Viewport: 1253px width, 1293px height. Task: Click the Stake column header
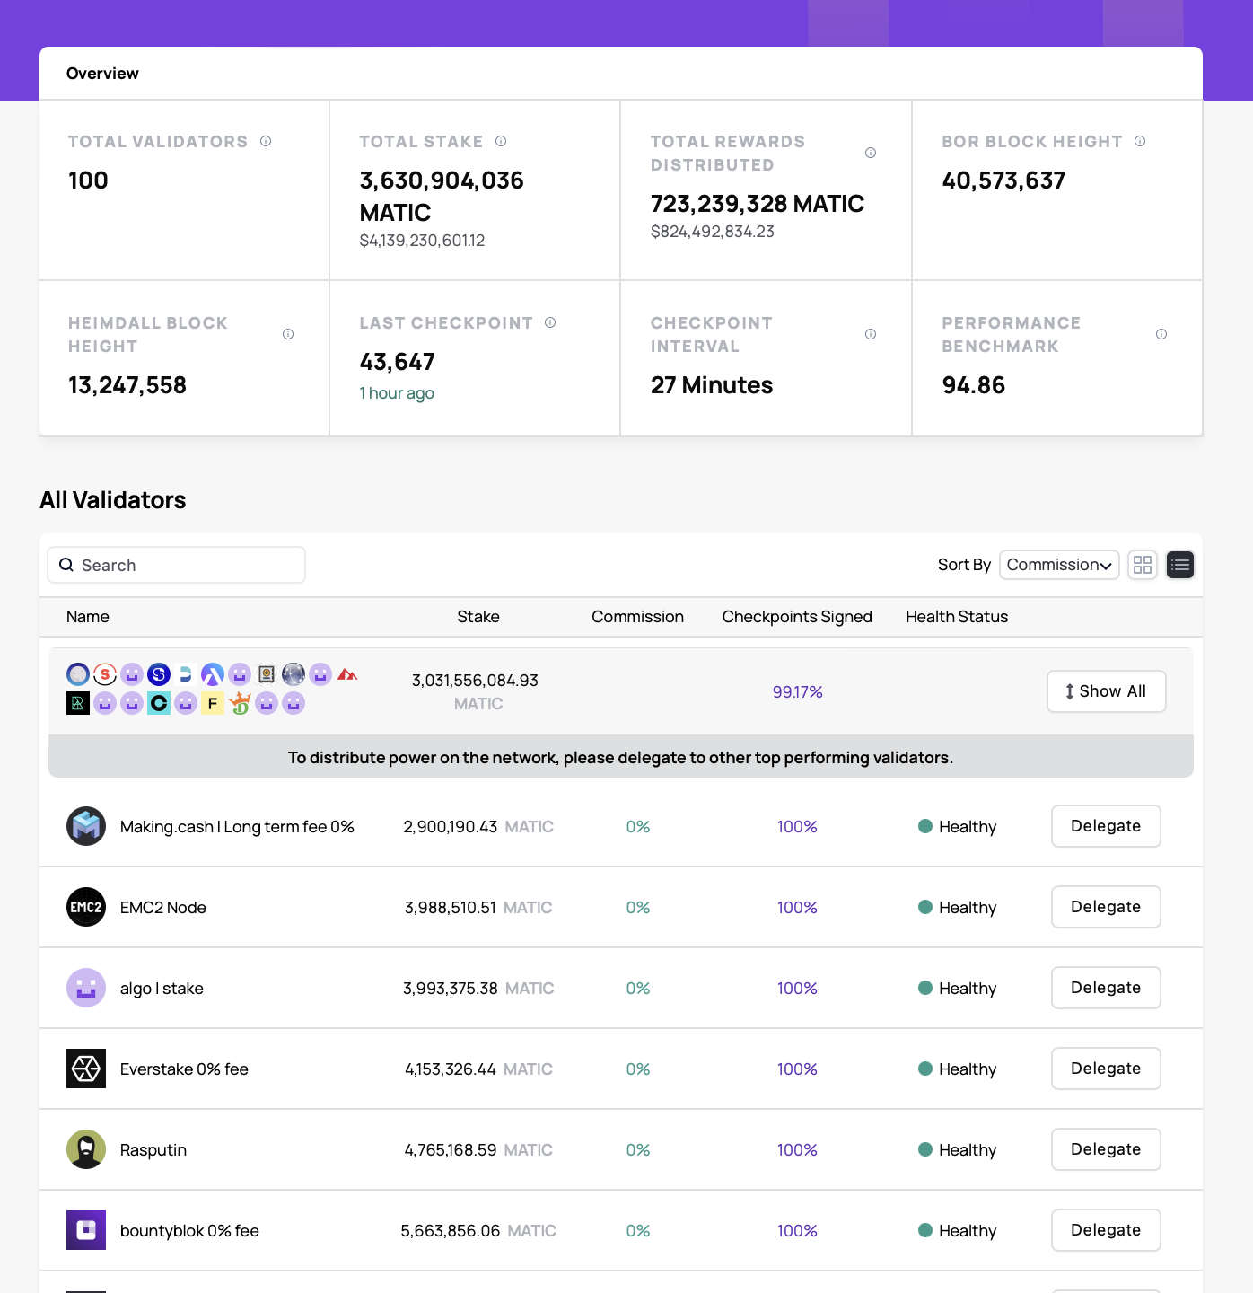tap(478, 617)
